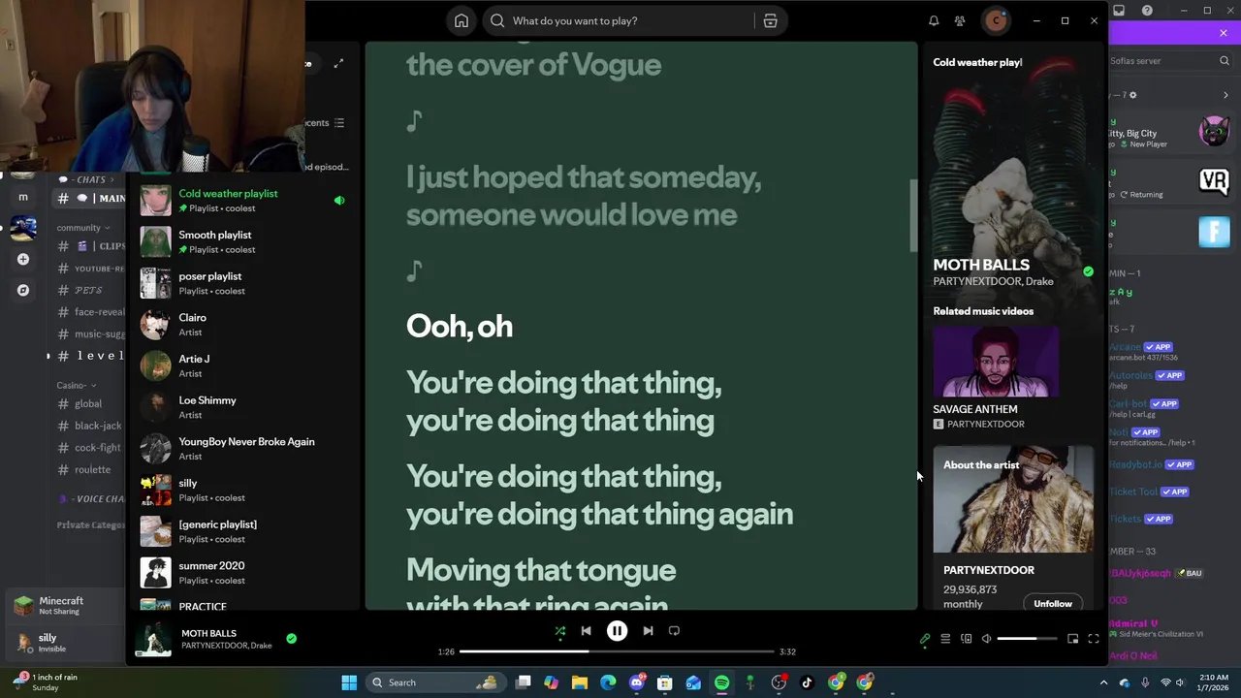This screenshot has height=698, width=1241.
Task: Open the Browse icon in the search bar
Action: 770,20
